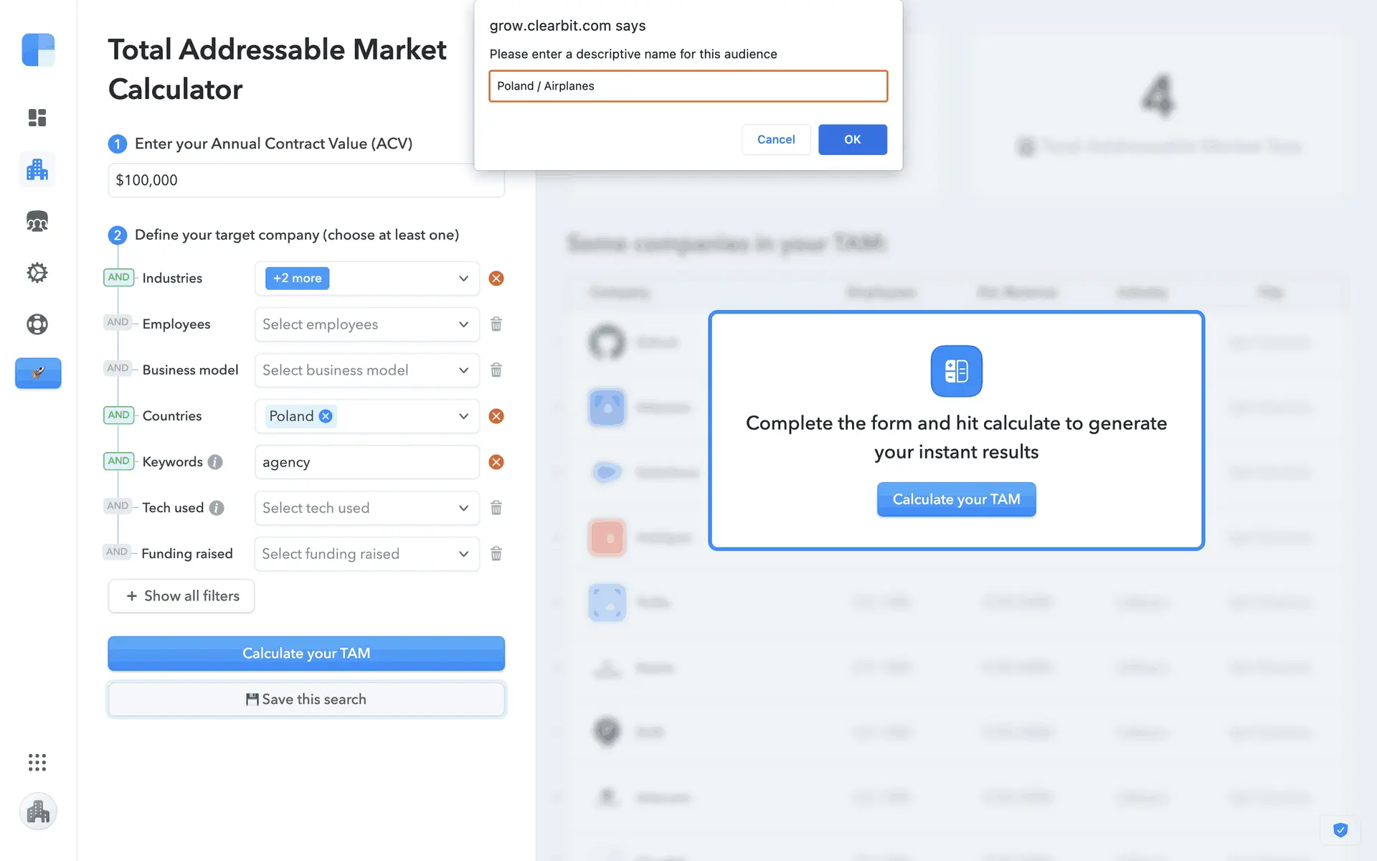Open the support lifebuoy icon

37,324
